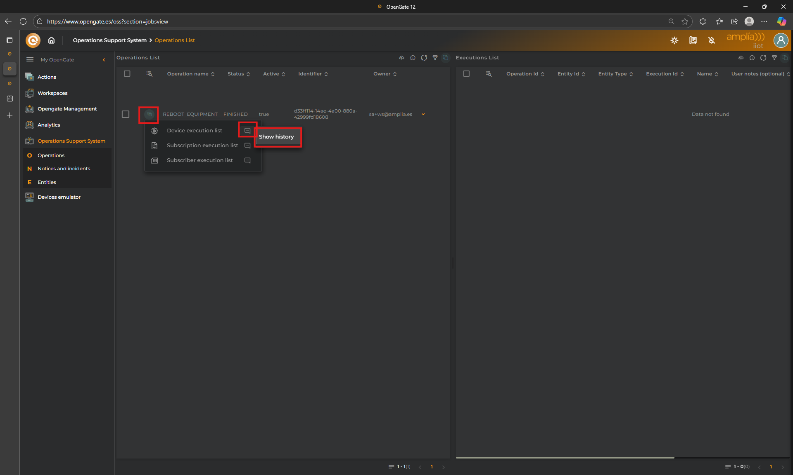This screenshot has width=793, height=475.
Task: Click the Device execution list history icon
Action: click(x=247, y=131)
